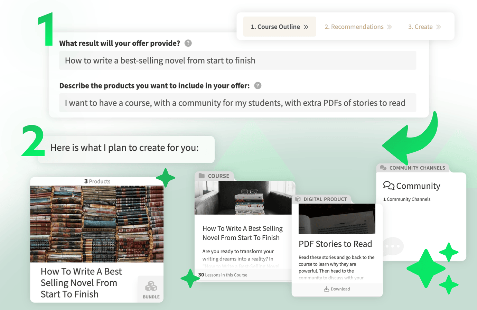This screenshot has width=477, height=310.
Task: Open the bundle card book-spines thumbnail
Action: [x=97, y=224]
